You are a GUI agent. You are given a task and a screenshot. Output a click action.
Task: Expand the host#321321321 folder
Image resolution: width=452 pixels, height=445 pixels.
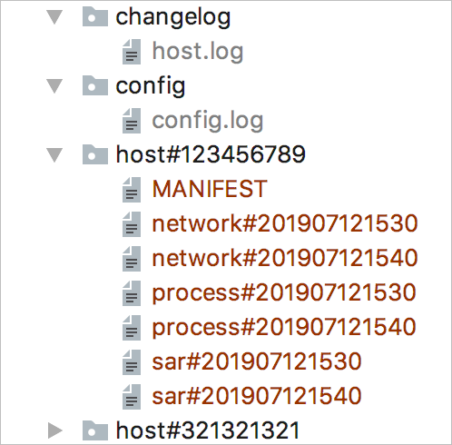(55, 430)
